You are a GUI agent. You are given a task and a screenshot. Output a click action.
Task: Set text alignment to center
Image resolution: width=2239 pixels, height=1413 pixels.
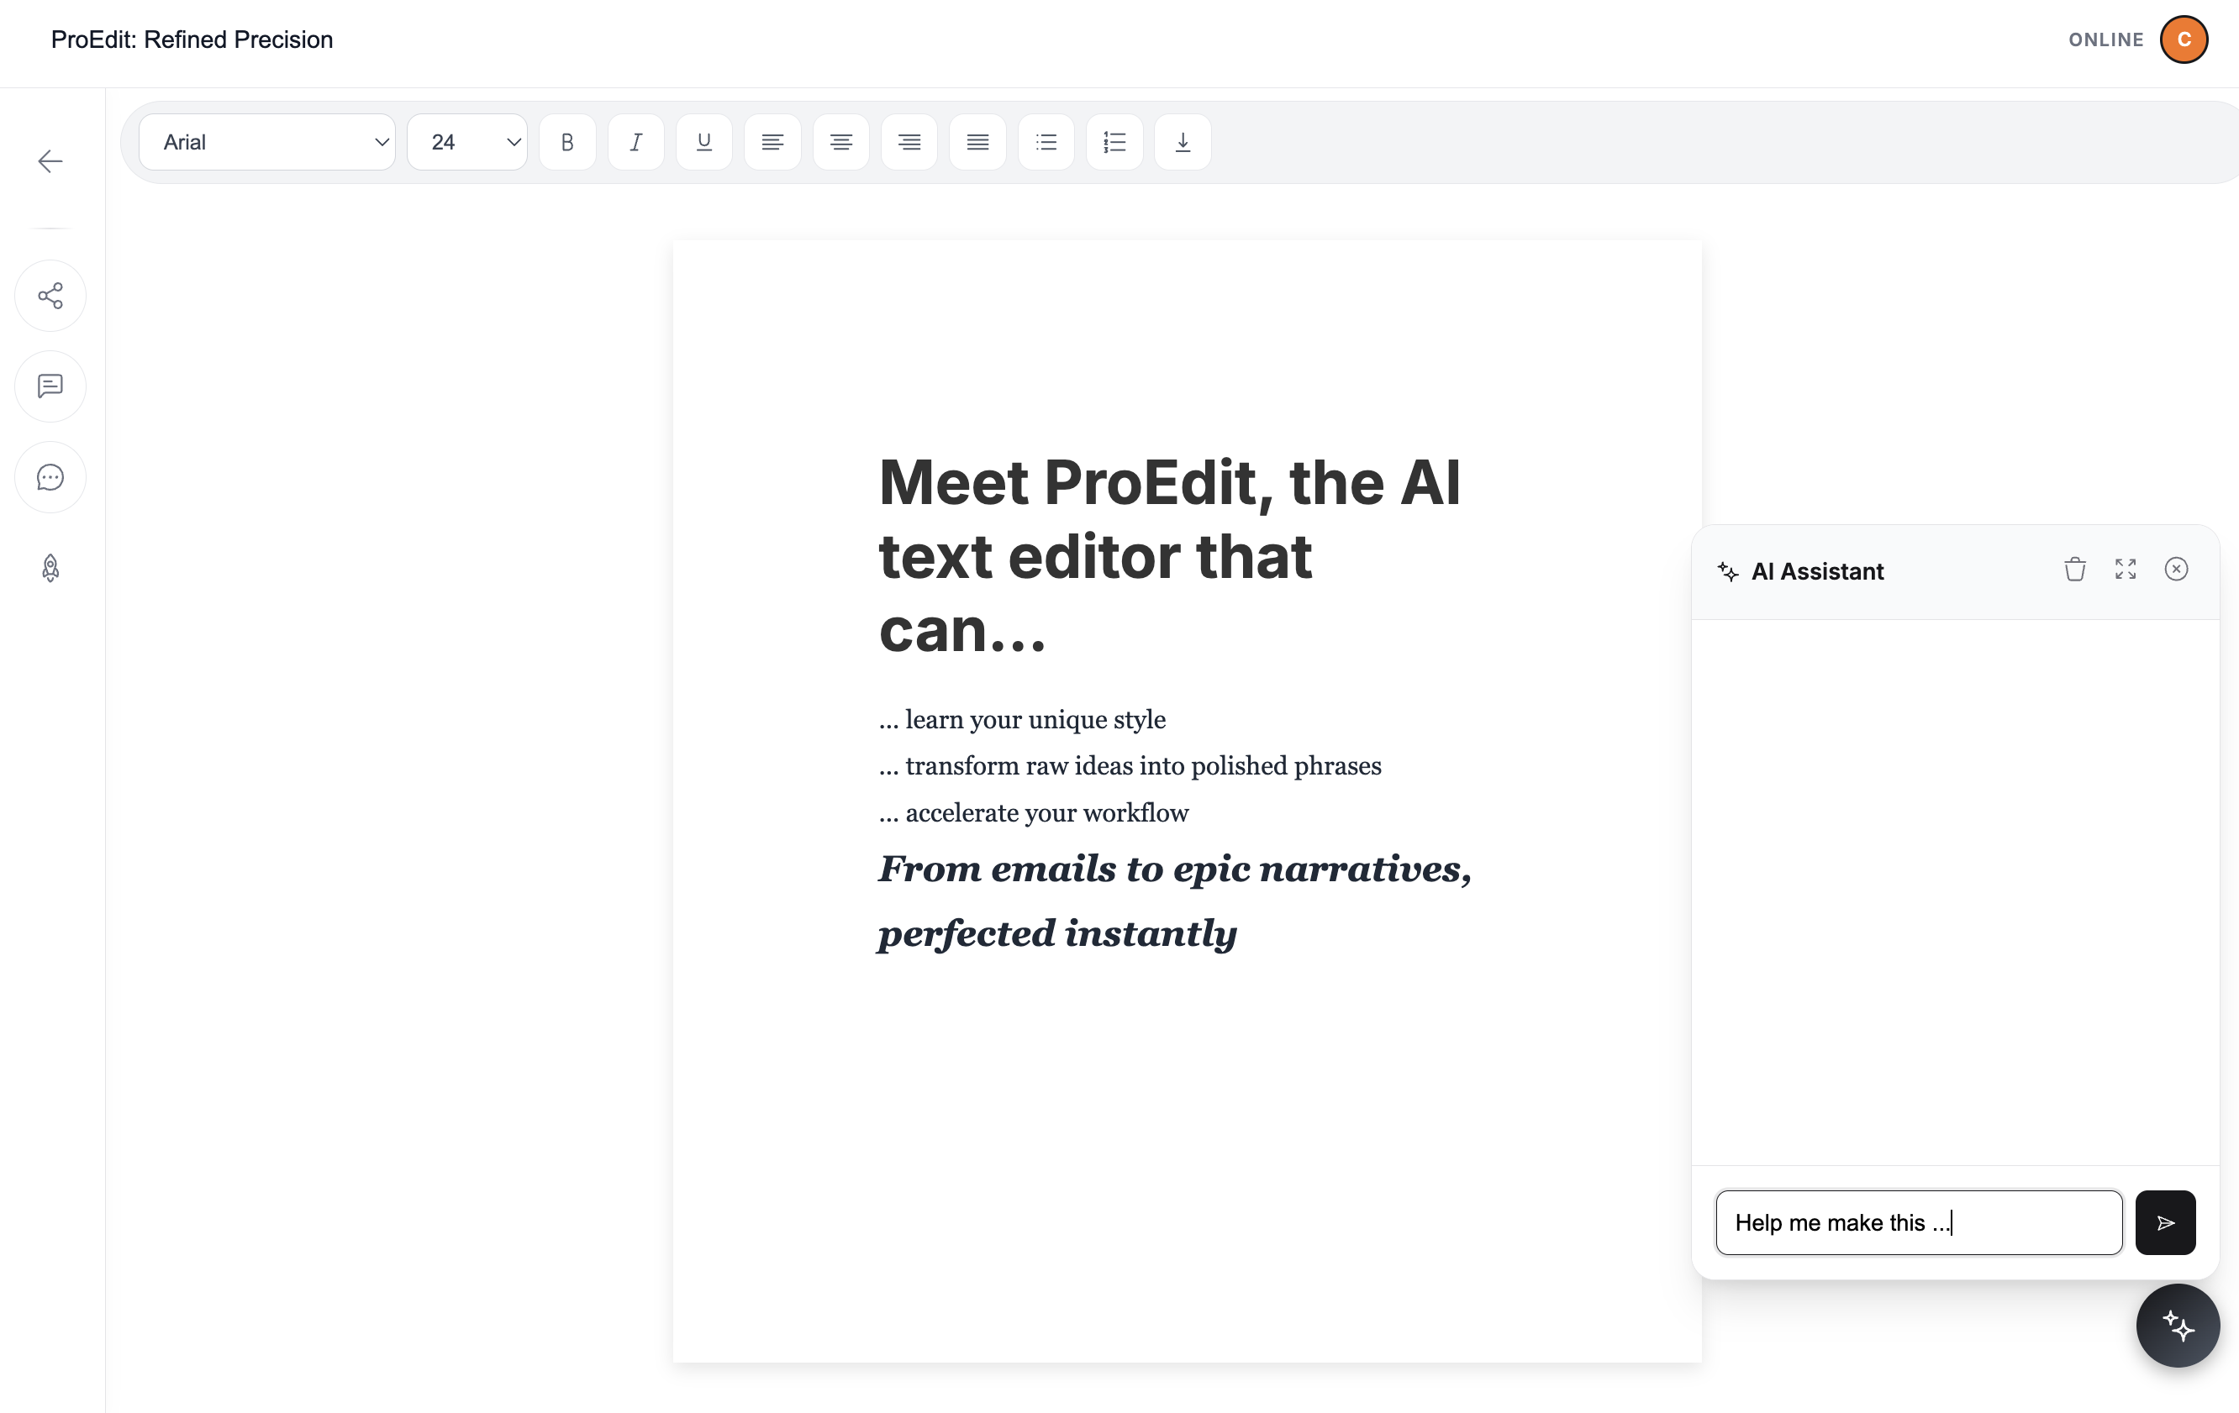point(840,141)
